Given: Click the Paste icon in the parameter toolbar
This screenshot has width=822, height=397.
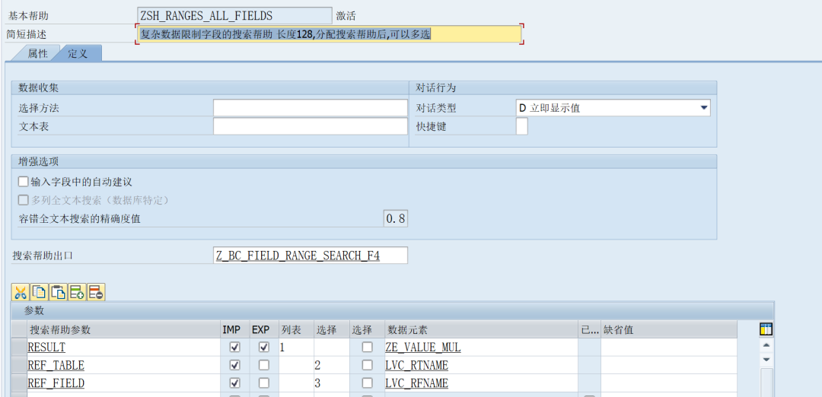Looking at the screenshot, I should (58, 292).
